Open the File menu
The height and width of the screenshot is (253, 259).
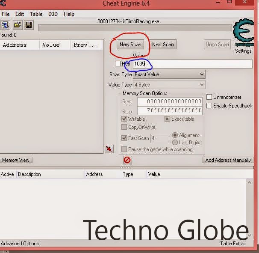6,14
